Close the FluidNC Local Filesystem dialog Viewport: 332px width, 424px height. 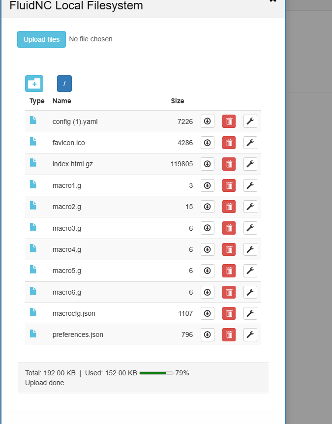point(273,1)
